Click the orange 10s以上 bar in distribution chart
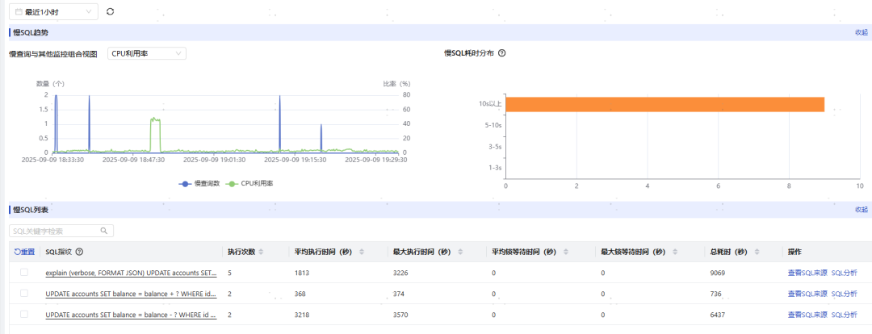The width and height of the screenshot is (872, 334). 664,105
